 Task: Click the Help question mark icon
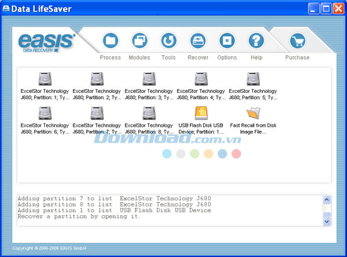click(x=256, y=40)
